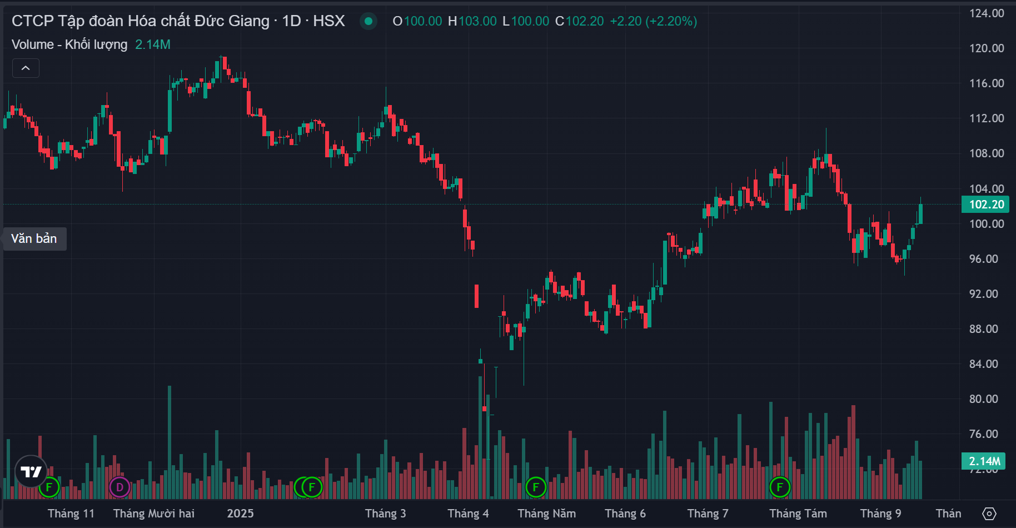This screenshot has height=528, width=1016.
Task: Open chart settings gear on the time axis
Action: pyautogui.click(x=989, y=514)
